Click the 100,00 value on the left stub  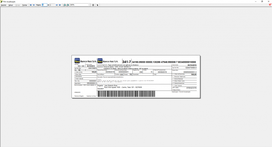tap(94, 72)
